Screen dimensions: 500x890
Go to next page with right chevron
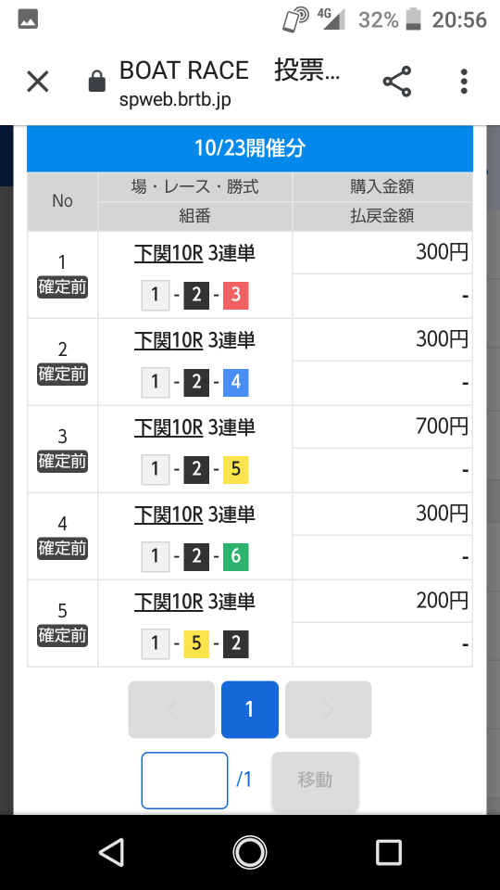tap(328, 709)
